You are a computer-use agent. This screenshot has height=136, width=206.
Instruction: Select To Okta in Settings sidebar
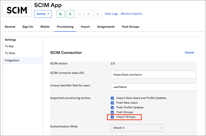[10, 53]
